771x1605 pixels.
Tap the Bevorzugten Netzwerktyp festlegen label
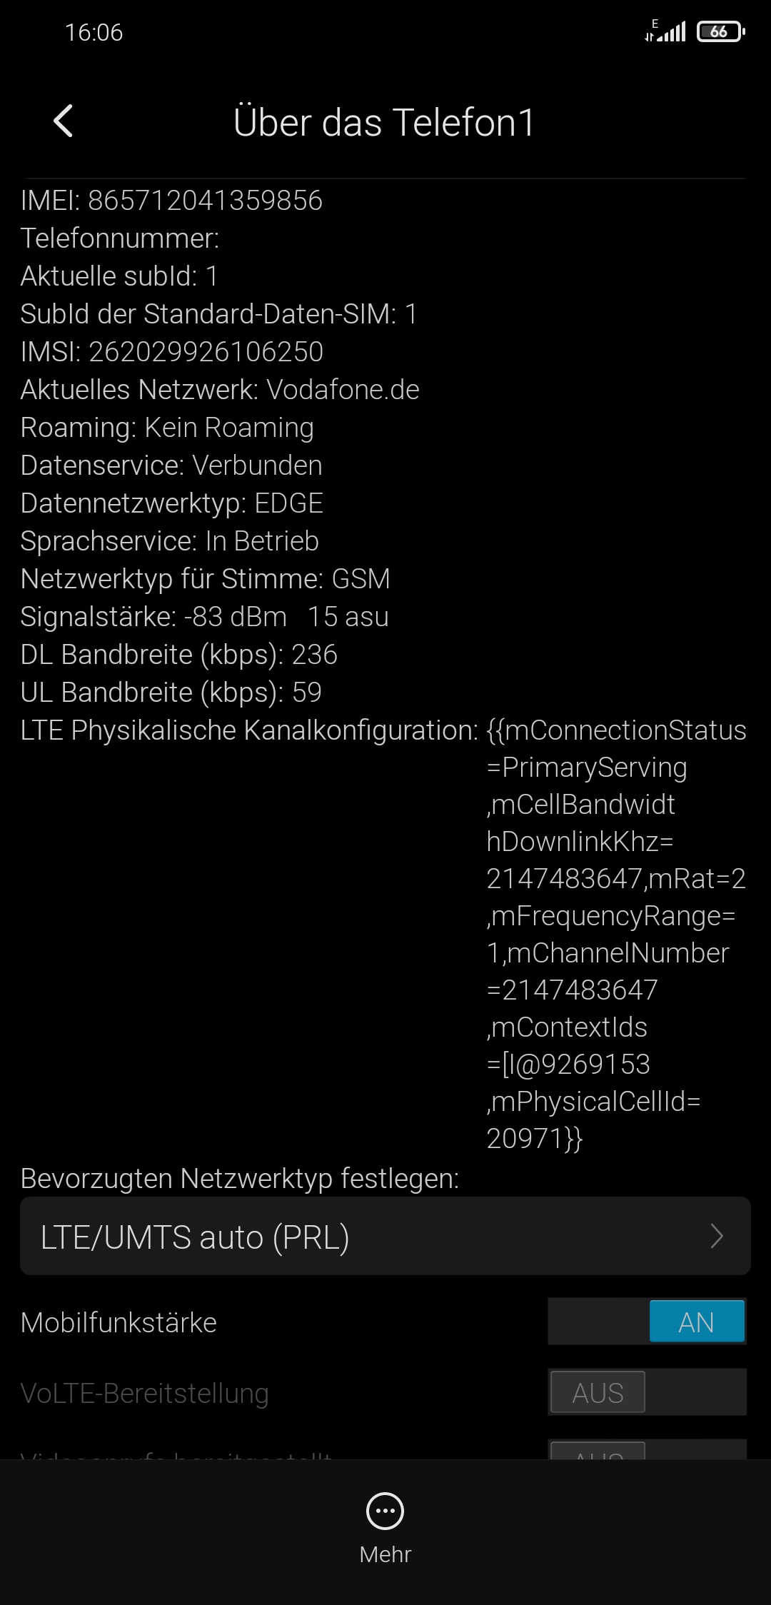239,1179
